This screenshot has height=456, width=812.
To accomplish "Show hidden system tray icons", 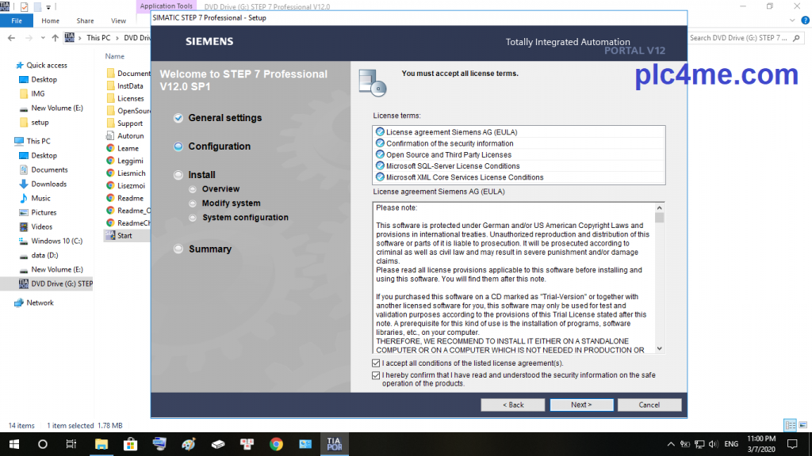I will click(672, 444).
